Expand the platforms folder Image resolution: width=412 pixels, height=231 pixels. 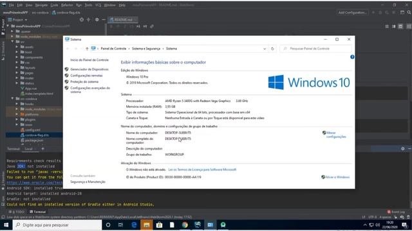pyautogui.click(x=17, y=114)
